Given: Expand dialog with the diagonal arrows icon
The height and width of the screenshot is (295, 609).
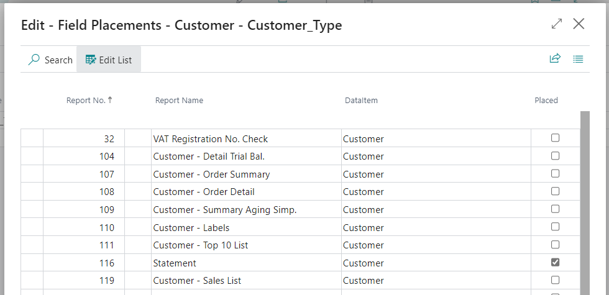Looking at the screenshot, I should tap(557, 24).
